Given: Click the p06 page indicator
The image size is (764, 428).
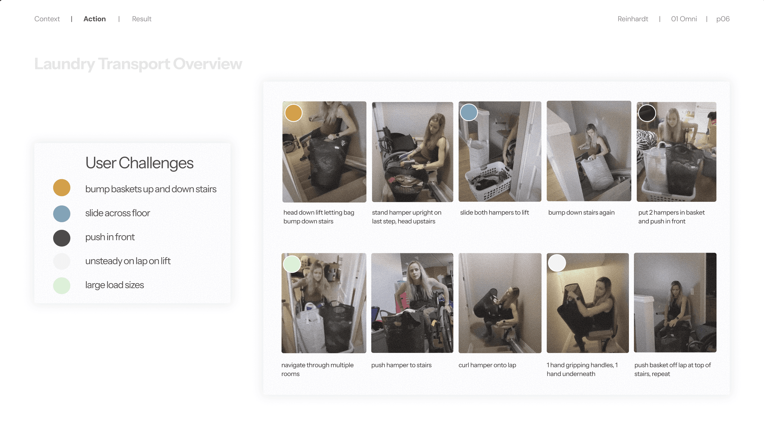Looking at the screenshot, I should [x=723, y=19].
